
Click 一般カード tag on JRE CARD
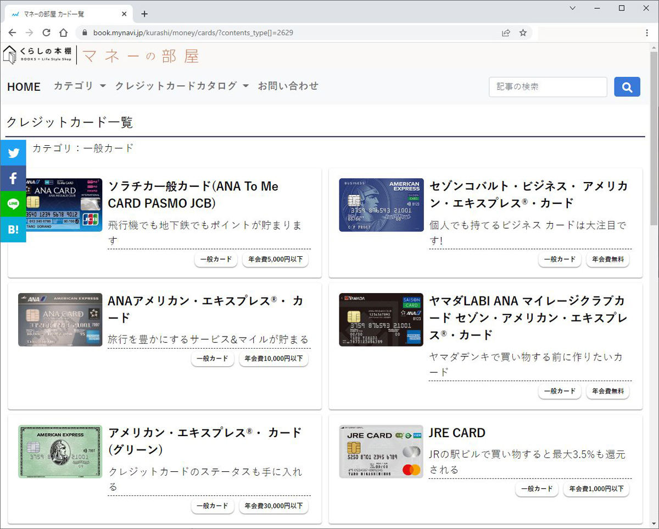pyautogui.click(x=537, y=489)
